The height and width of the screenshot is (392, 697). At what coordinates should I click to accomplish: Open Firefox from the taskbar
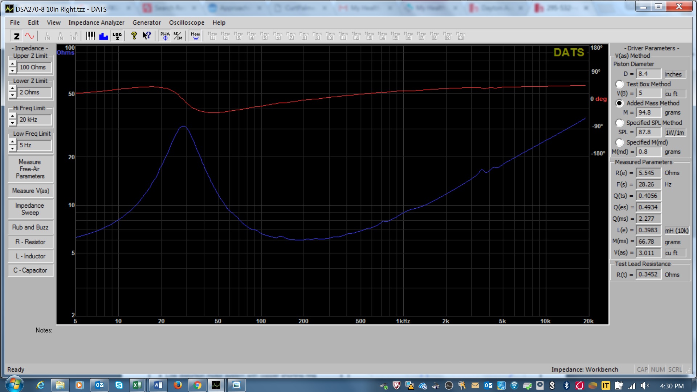pos(178,385)
